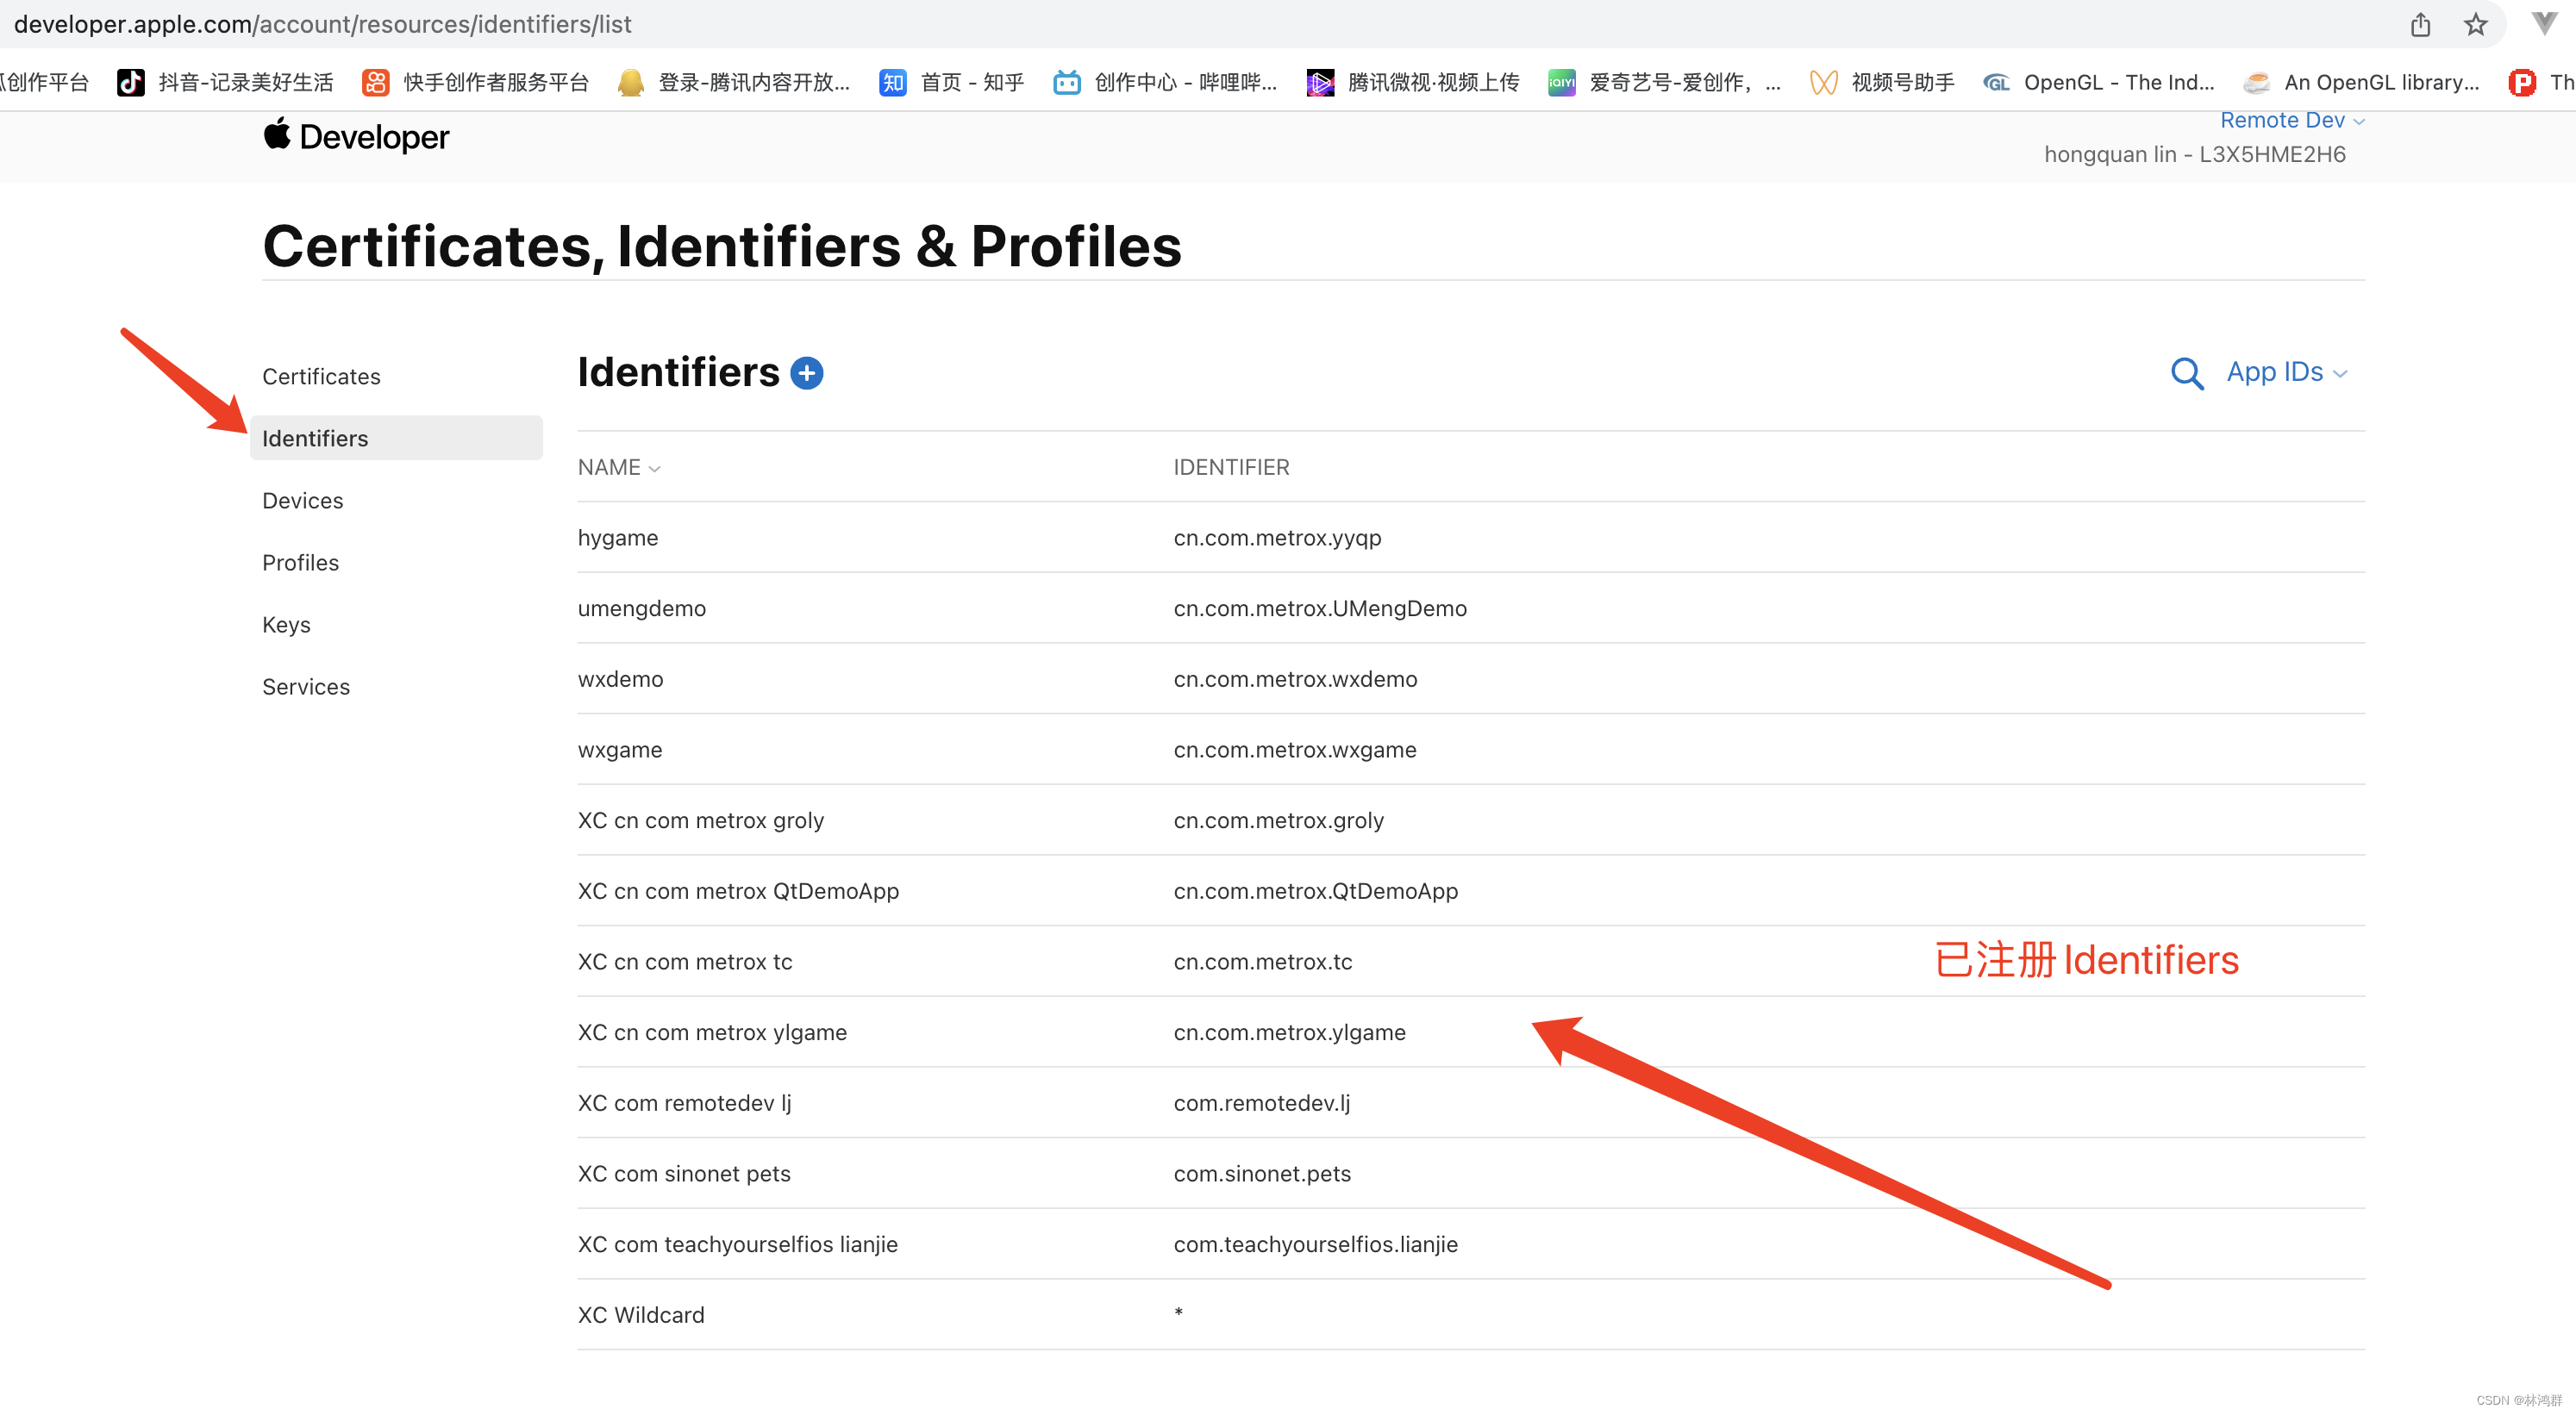Open the Bilibili creation center bookmark

coord(1165,82)
